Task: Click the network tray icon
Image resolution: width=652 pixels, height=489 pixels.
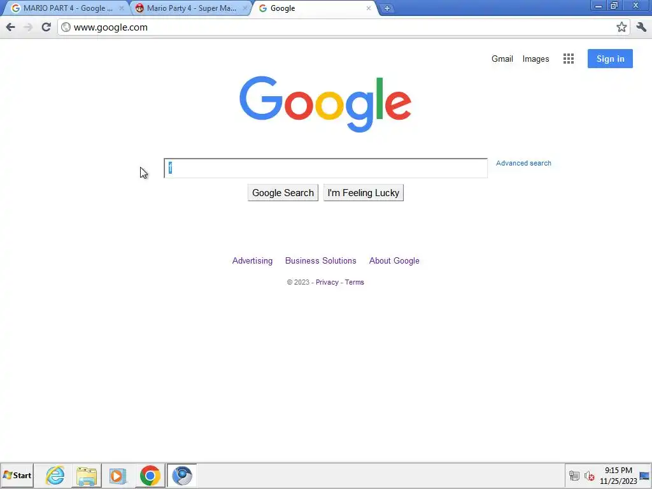Action: tap(574, 476)
